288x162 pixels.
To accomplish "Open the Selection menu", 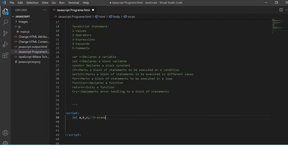I will click(x=32, y=3).
